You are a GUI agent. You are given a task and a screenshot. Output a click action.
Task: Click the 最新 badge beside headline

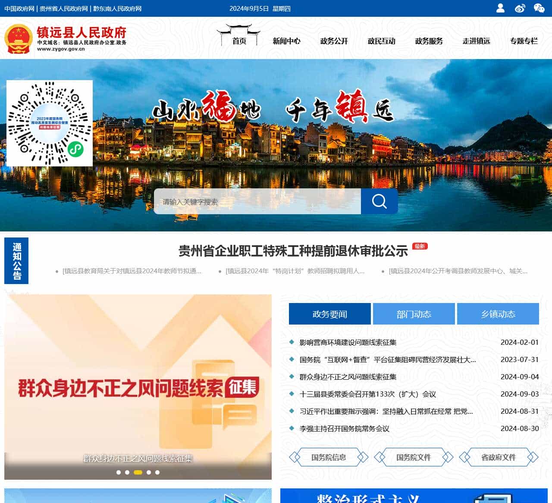click(420, 246)
